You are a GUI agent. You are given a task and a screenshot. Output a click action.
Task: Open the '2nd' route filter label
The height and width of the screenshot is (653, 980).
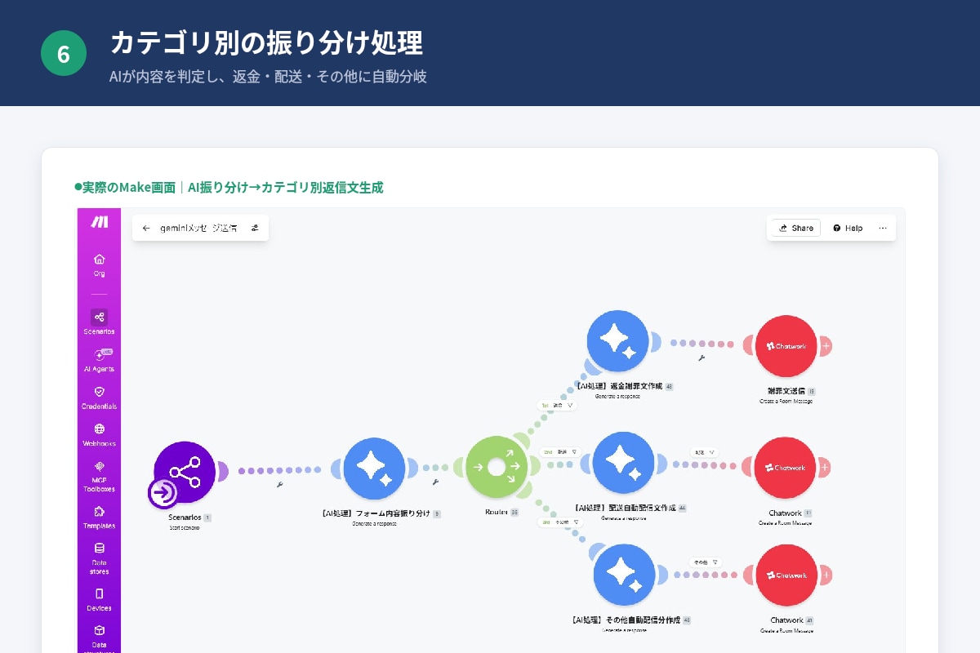point(561,451)
